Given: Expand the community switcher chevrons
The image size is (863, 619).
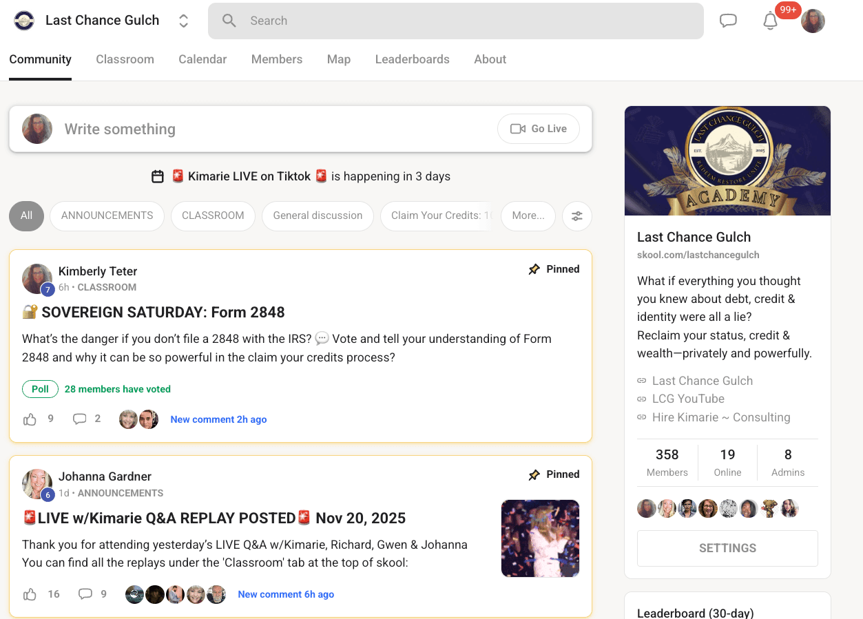Looking at the screenshot, I should click(x=183, y=21).
